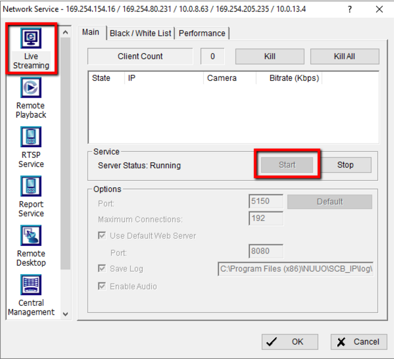The image size is (394, 359).
Task: Click the help question mark icon
Action: click(350, 9)
